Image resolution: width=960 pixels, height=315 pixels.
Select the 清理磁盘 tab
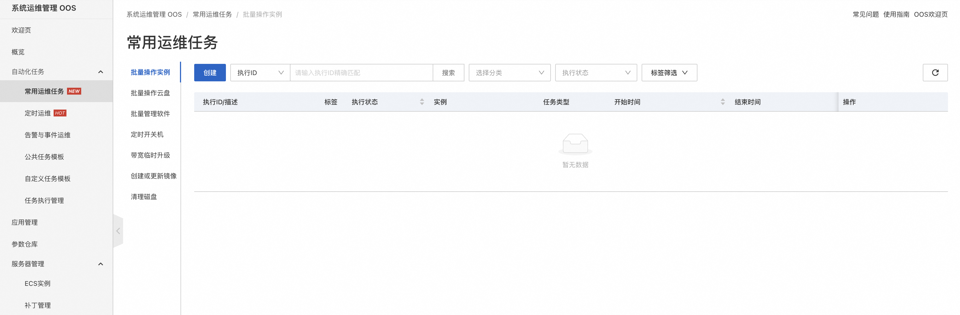coord(144,197)
